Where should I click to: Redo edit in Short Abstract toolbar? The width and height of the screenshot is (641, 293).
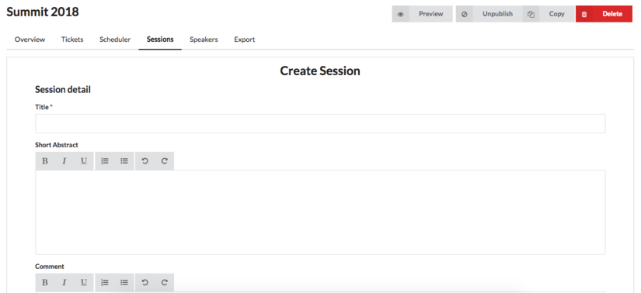[165, 160]
